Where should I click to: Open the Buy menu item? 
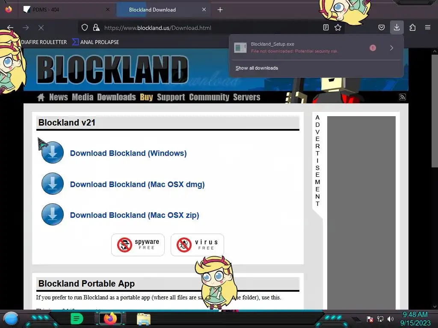[x=146, y=97]
